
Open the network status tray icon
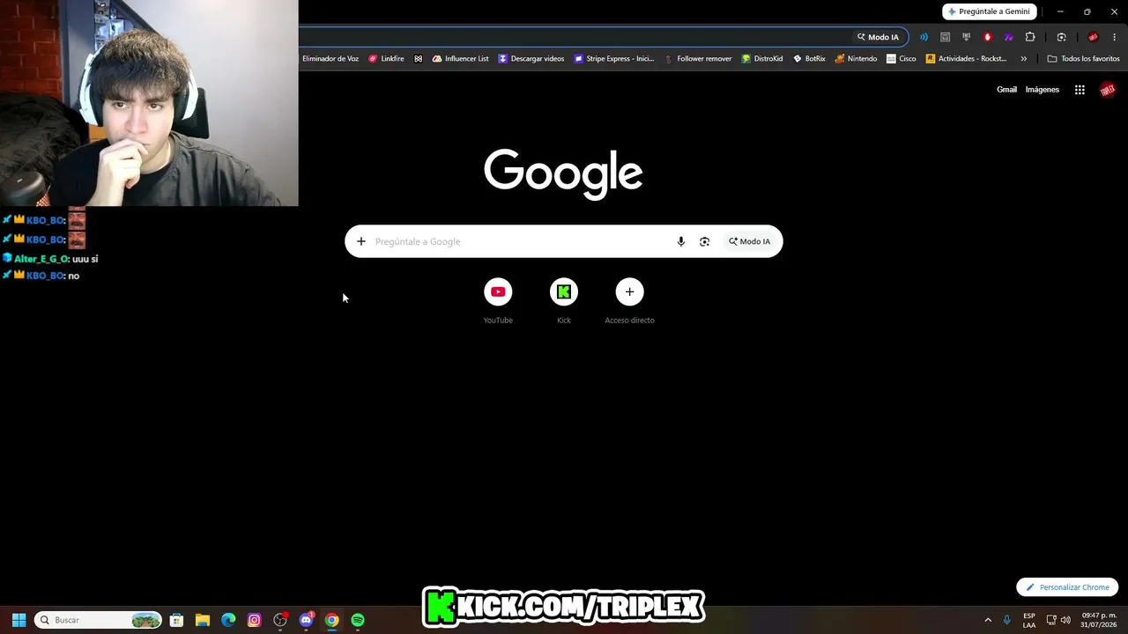click(1051, 620)
